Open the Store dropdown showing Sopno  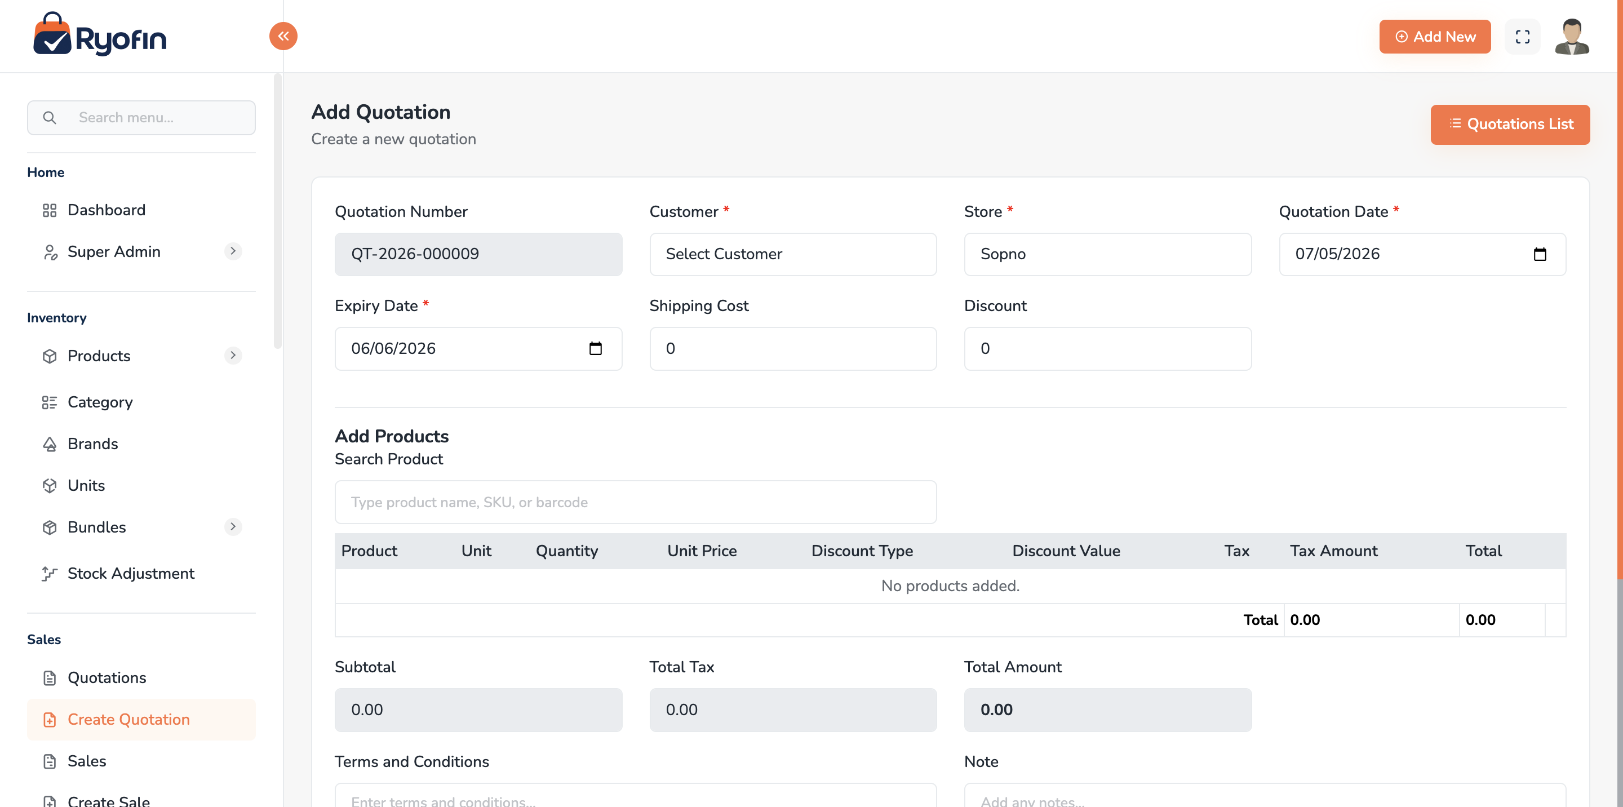(x=1107, y=254)
